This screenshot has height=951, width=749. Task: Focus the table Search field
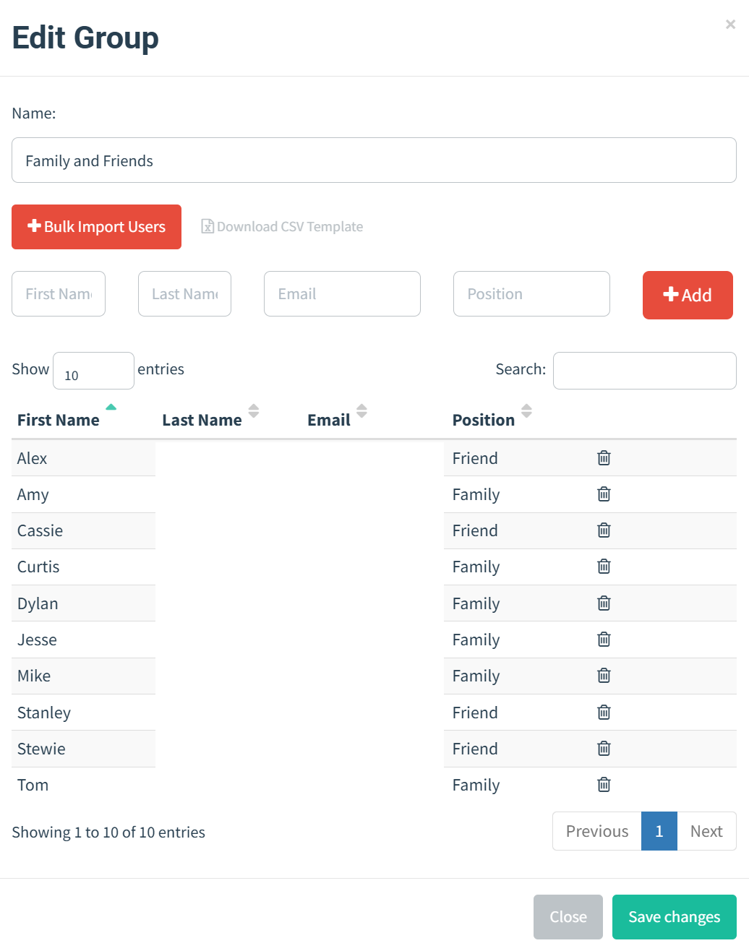[644, 371]
